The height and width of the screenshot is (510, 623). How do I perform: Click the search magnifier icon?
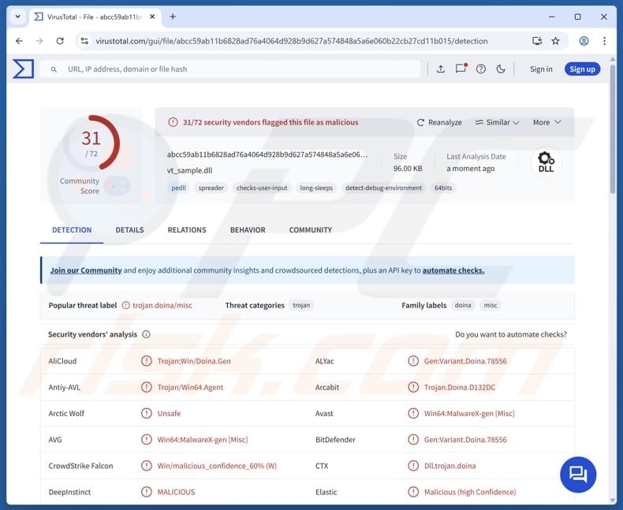(54, 69)
